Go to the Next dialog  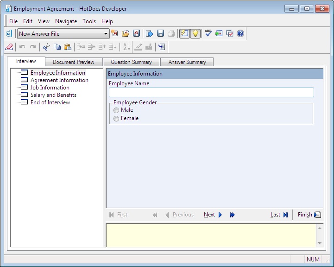[x=213, y=215]
